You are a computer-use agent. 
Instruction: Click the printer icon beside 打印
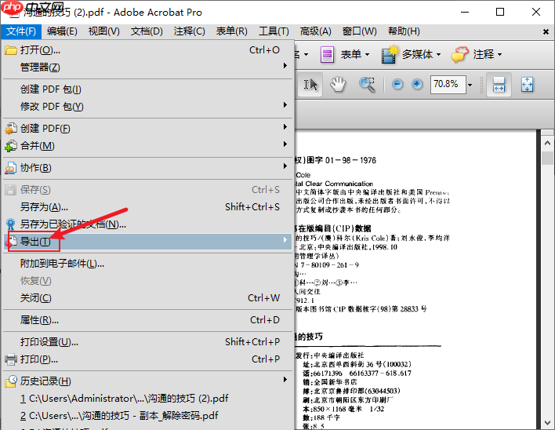[11, 359]
